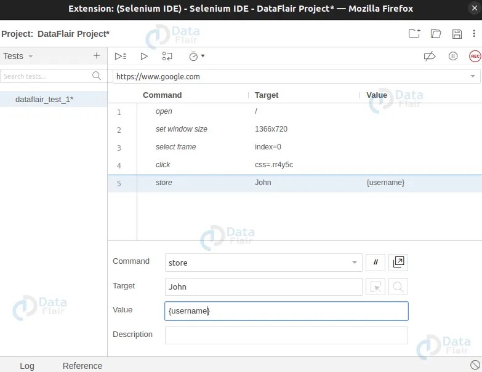Expand the Tests view dropdown
The height and width of the screenshot is (372, 482).
point(30,57)
